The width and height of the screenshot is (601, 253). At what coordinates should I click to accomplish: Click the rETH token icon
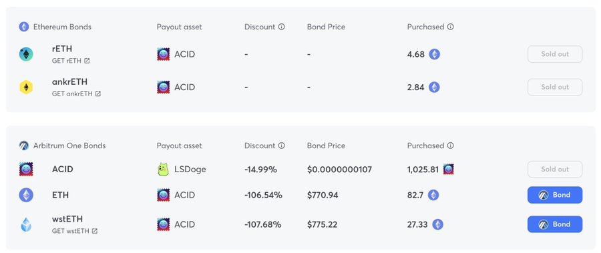26,54
